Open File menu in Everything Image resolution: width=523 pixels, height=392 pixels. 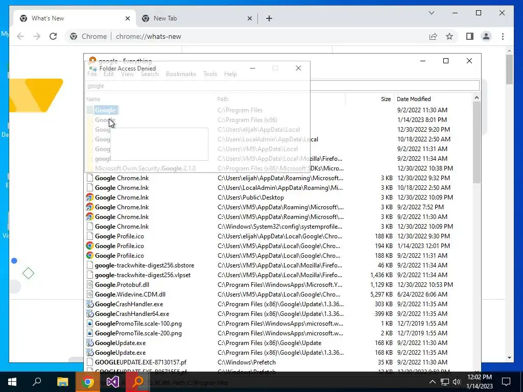(92, 74)
